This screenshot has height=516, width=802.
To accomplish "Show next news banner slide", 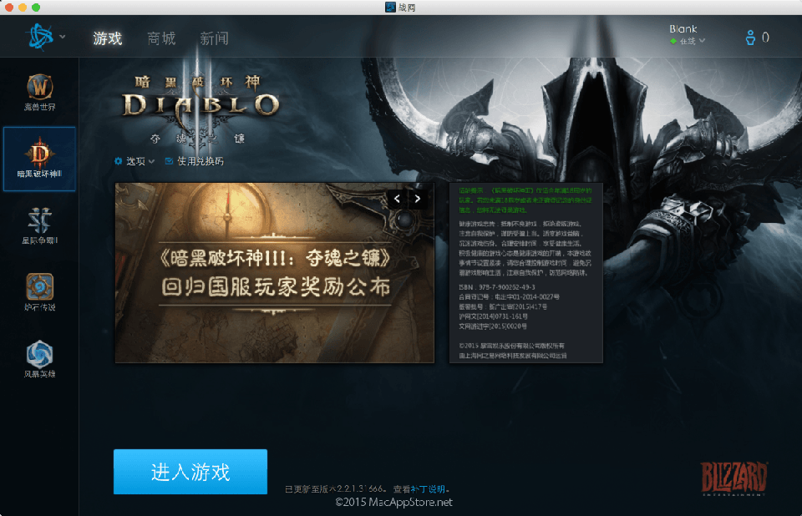I will pyautogui.click(x=418, y=199).
